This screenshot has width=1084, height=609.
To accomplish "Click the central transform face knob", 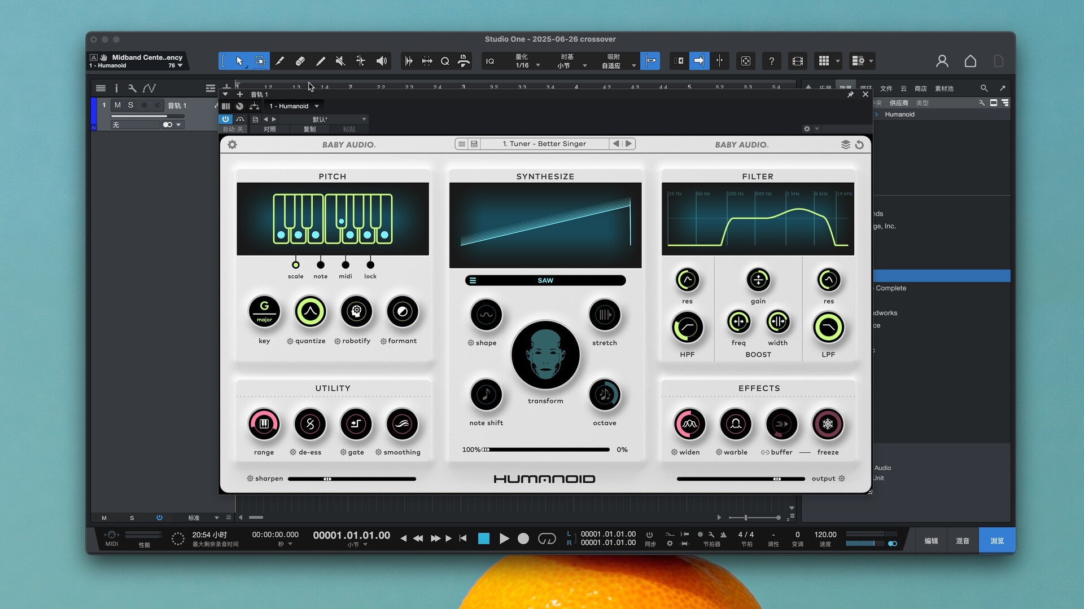I will point(545,355).
